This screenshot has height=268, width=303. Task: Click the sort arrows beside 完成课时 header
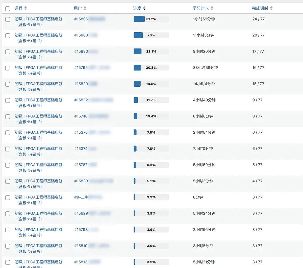271,8
